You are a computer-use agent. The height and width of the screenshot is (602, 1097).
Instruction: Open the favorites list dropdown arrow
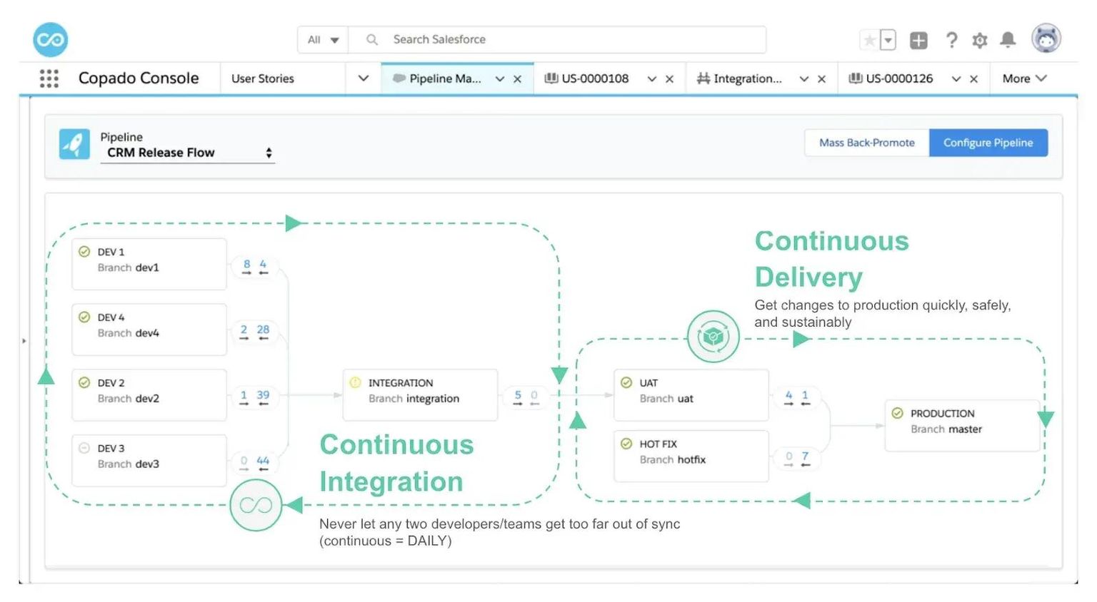[888, 40]
